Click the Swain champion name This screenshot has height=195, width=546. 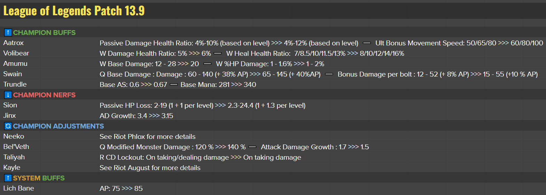(13, 74)
